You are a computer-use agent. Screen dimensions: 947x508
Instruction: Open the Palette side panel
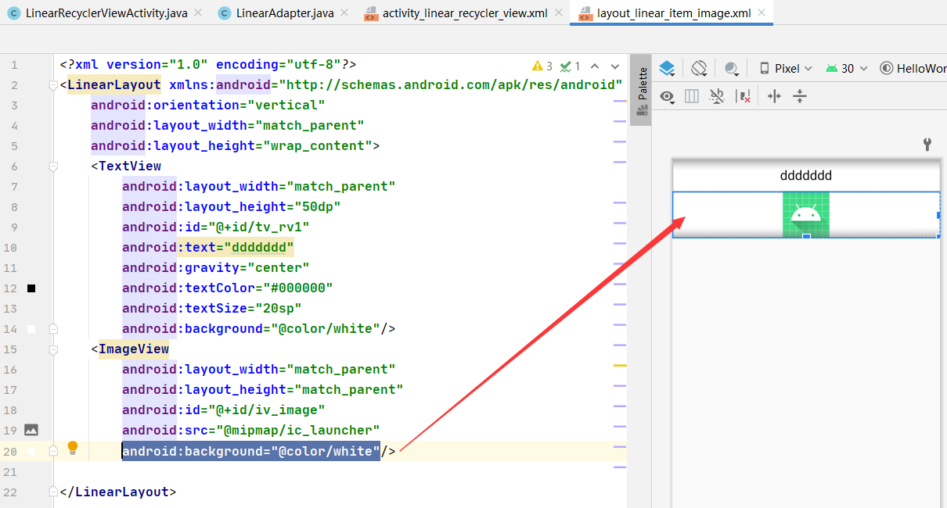point(642,90)
